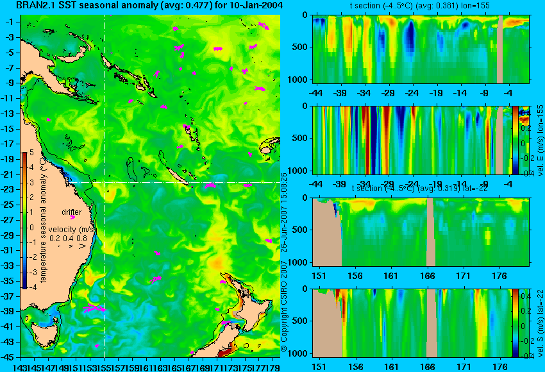
Task: Click the "t section (-4..5°C) (avg: 0.381) lon=155" heading
Action: pos(419,6)
